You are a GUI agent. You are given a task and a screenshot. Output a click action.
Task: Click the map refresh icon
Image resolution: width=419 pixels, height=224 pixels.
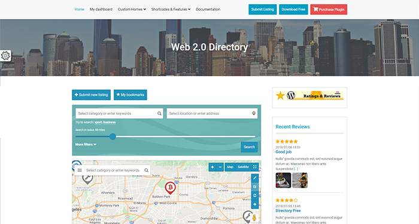click(255, 195)
